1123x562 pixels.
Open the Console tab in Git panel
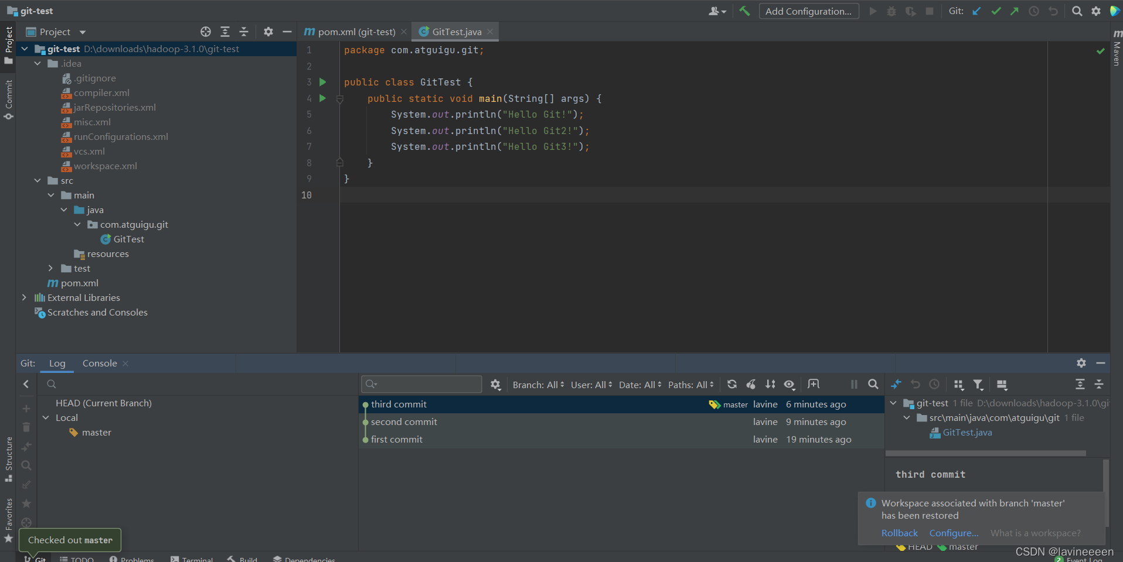pos(100,363)
